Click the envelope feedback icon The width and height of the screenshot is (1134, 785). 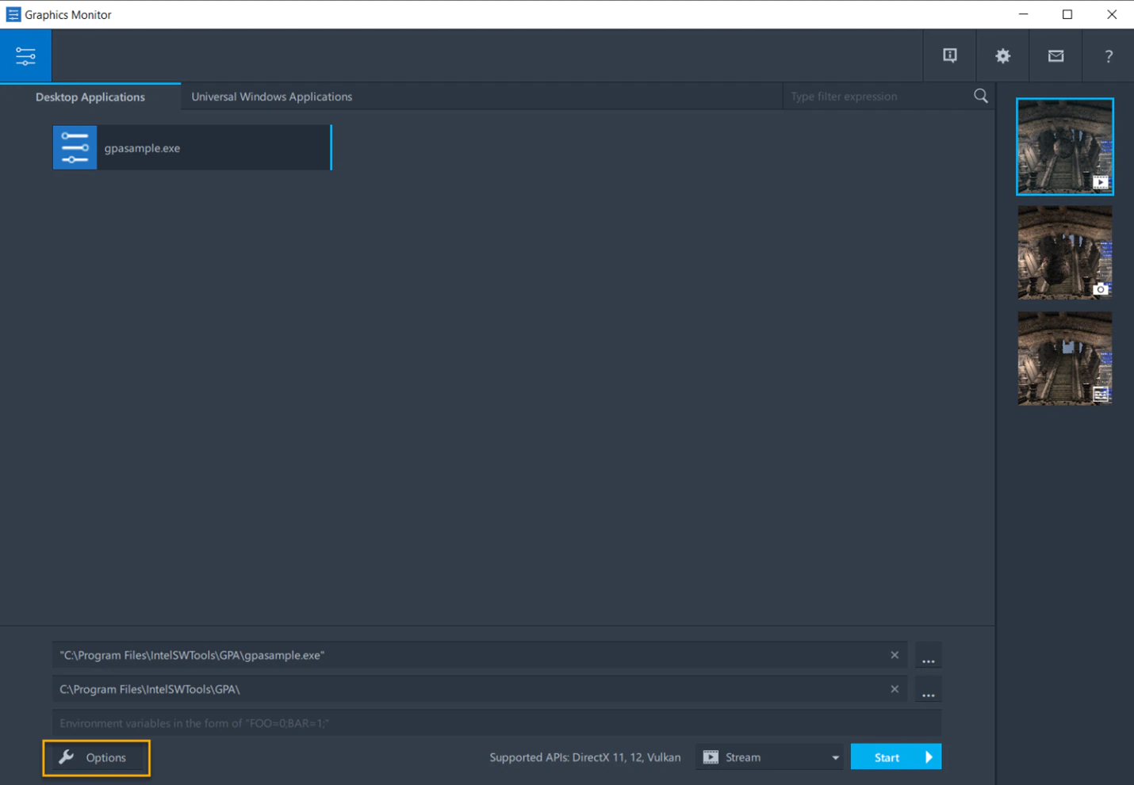(x=1055, y=55)
